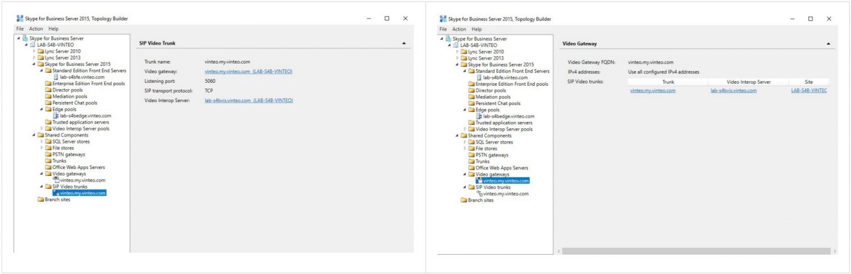Click listening port value 5060
The width and height of the screenshot is (851, 274).
[x=210, y=81]
